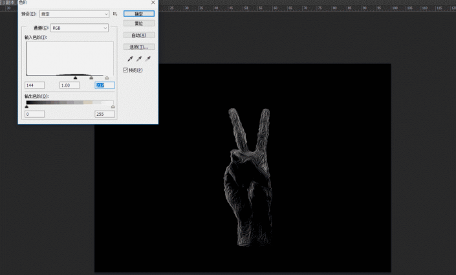Toggle the Preview (预览) checkbox
Screen dimensions: 456x275
click(126, 69)
